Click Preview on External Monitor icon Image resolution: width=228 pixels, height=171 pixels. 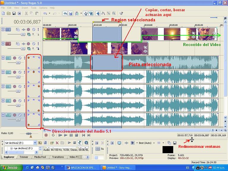click(119, 143)
